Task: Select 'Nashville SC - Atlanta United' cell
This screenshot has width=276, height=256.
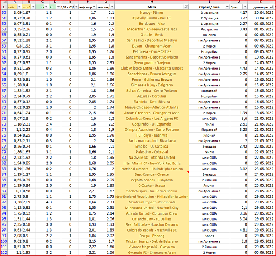Action: 152,158
